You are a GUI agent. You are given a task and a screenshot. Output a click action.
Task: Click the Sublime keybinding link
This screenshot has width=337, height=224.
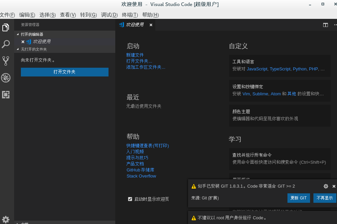260,94
